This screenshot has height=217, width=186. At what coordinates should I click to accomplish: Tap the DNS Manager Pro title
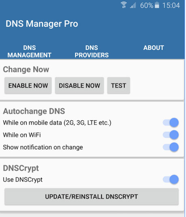tap(42, 24)
